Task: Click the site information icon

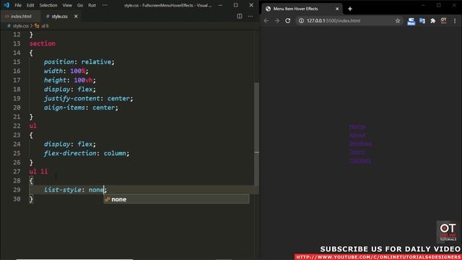Action: (301, 21)
